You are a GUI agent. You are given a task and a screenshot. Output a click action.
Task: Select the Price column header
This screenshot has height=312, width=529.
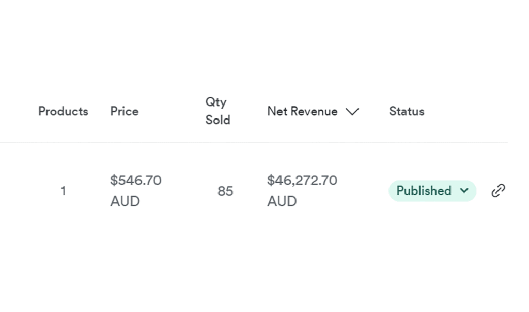pyautogui.click(x=124, y=111)
